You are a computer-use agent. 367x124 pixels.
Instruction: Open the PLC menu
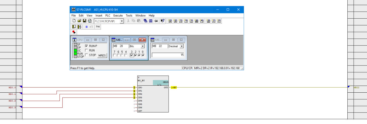(x=108, y=16)
